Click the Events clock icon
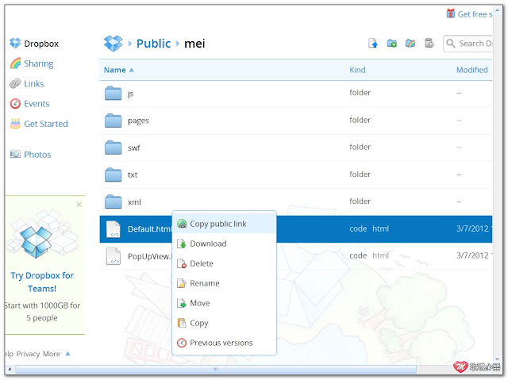The height and width of the screenshot is (380, 508). coord(15,104)
